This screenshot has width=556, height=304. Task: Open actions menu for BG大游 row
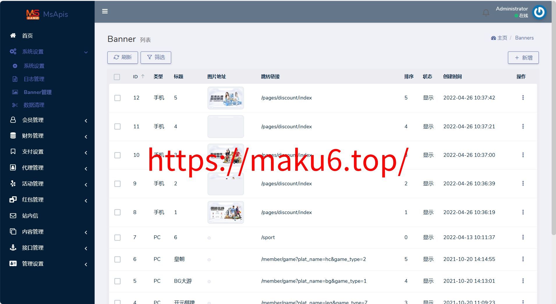(x=523, y=281)
